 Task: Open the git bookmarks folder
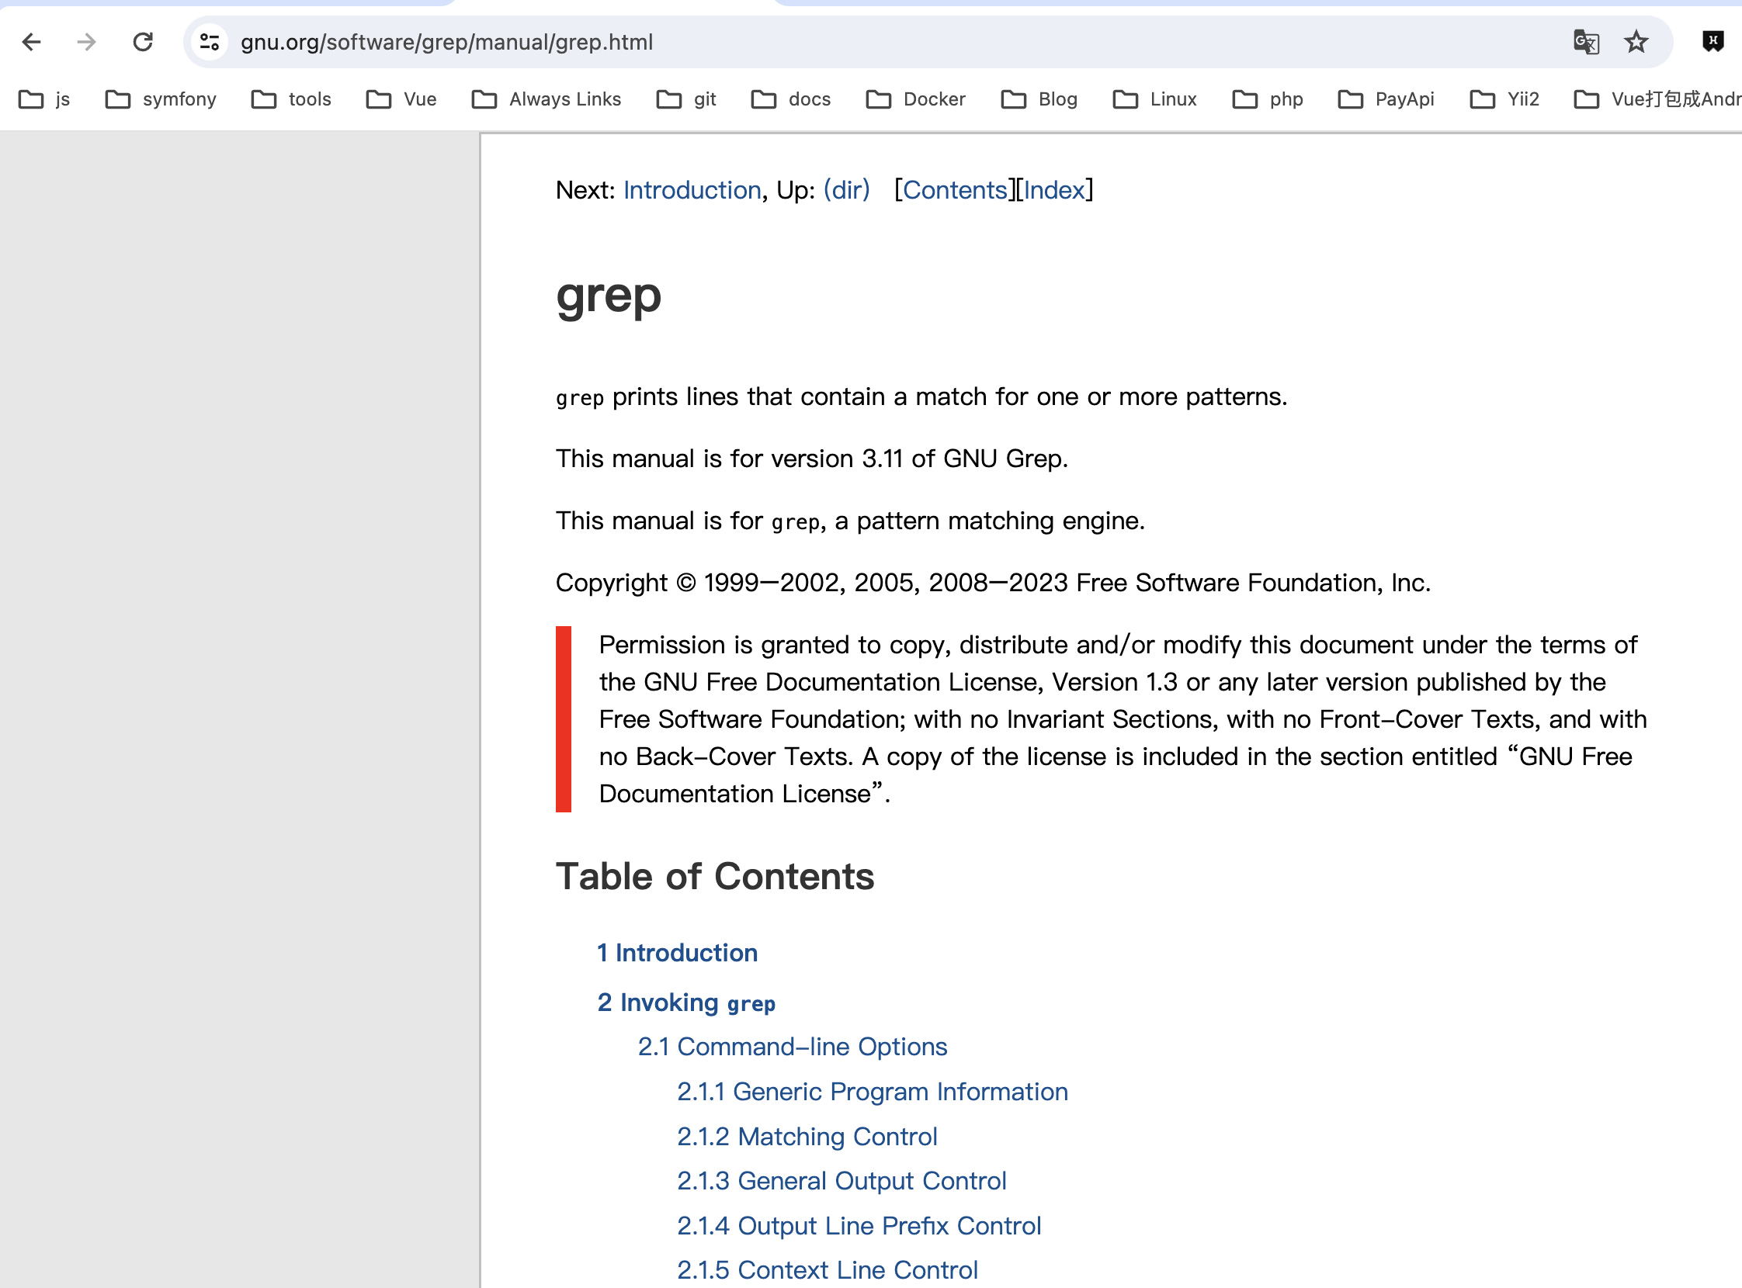[685, 99]
